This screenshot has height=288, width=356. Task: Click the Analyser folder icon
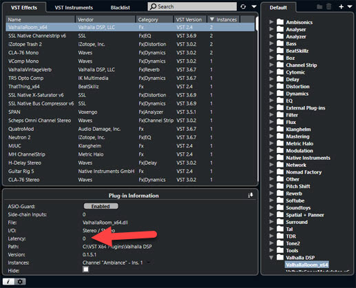coord(280,29)
